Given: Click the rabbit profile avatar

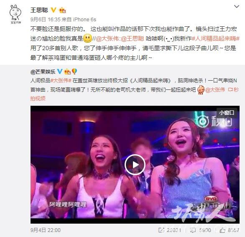Looking at the screenshot, I should coord(15,14).
